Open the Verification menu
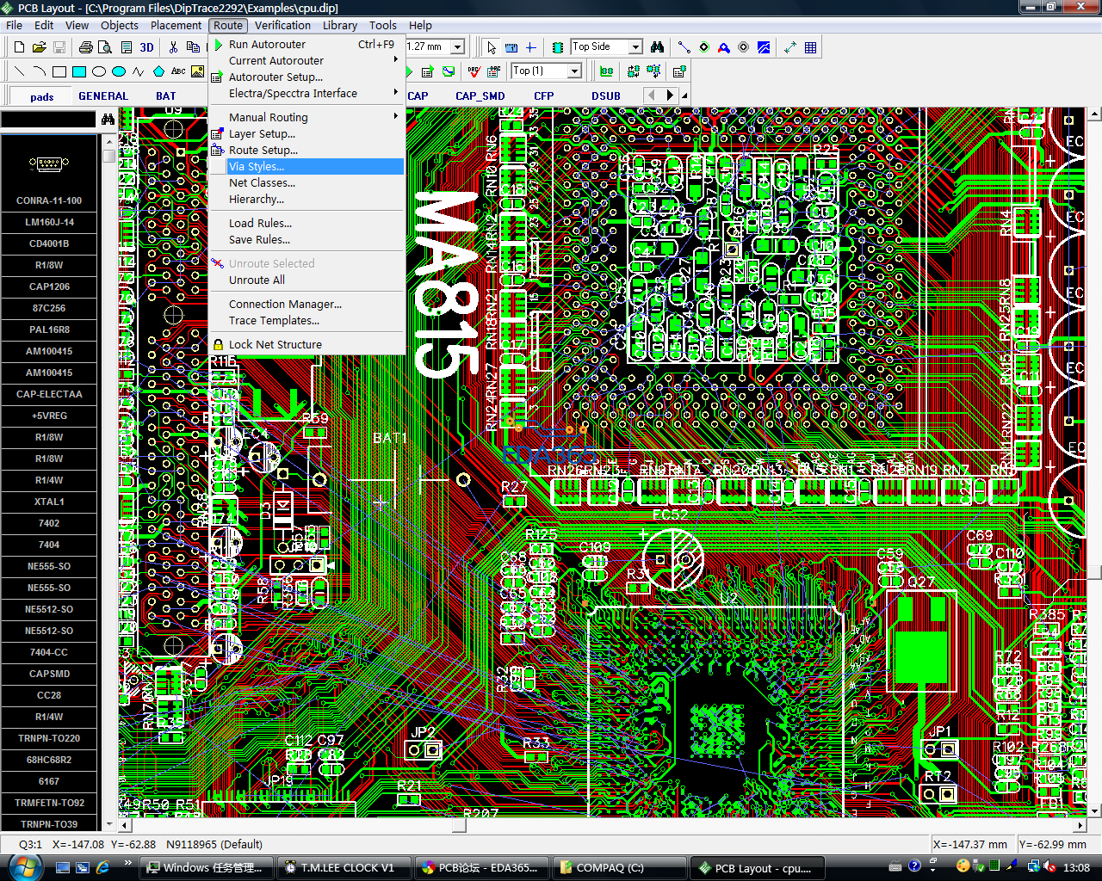 (x=282, y=25)
